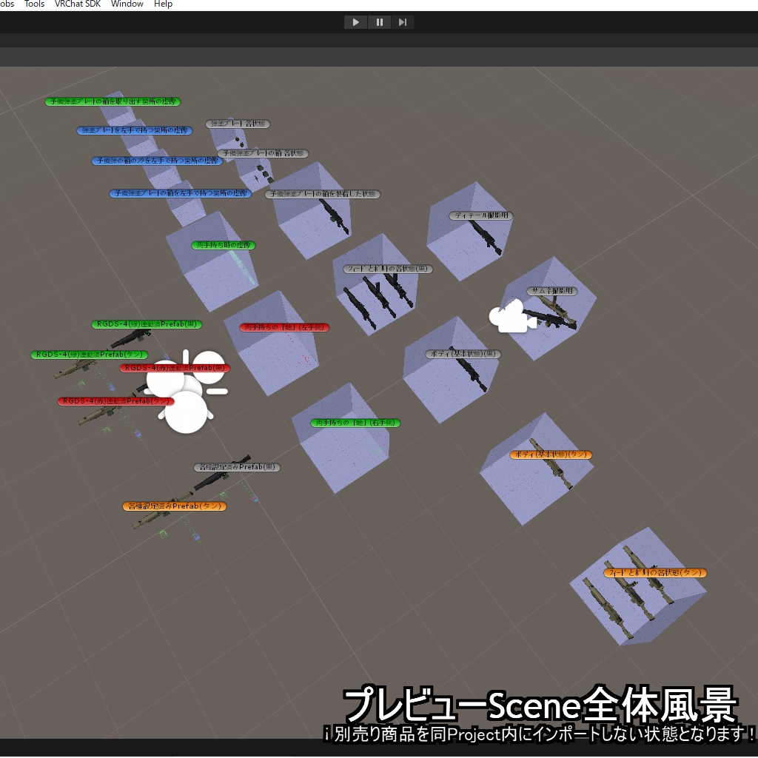Select label フィードとボルトの各状態(黒)

(x=388, y=269)
